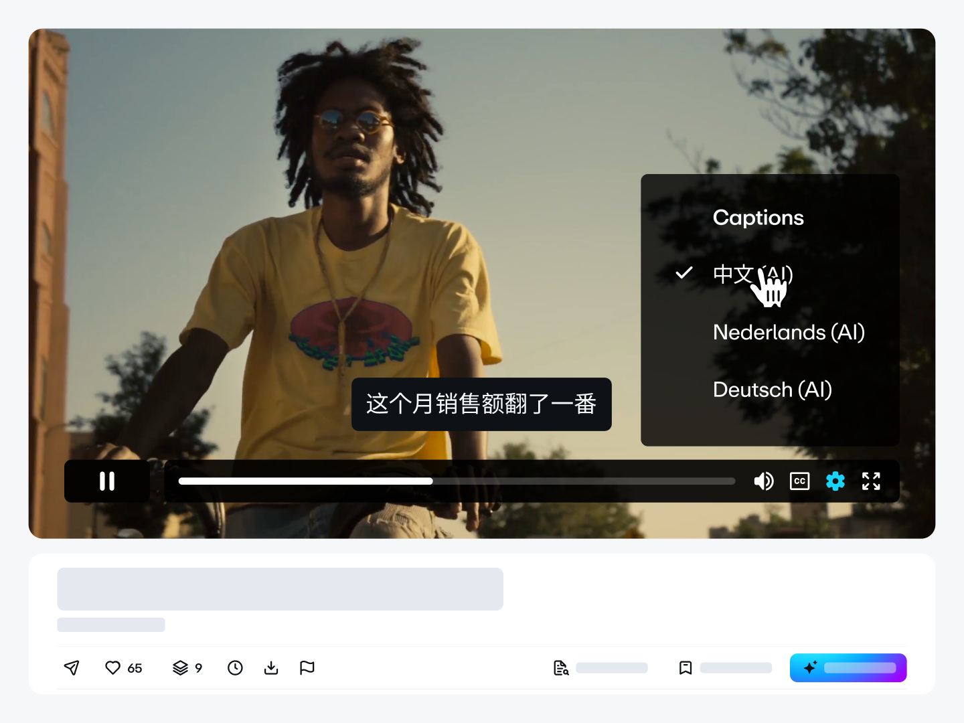Click the gradient AI sparkle button
Viewport: 964px width, 723px height.
click(848, 667)
